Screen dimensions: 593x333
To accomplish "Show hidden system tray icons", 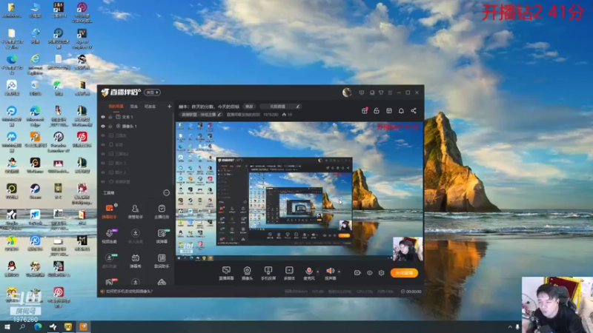I will (510, 327).
